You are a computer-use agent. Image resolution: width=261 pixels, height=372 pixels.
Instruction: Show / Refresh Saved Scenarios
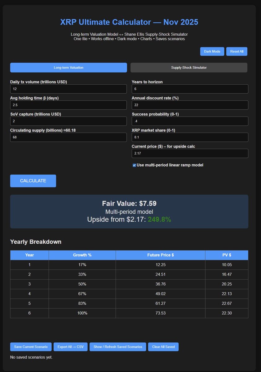[118, 347]
